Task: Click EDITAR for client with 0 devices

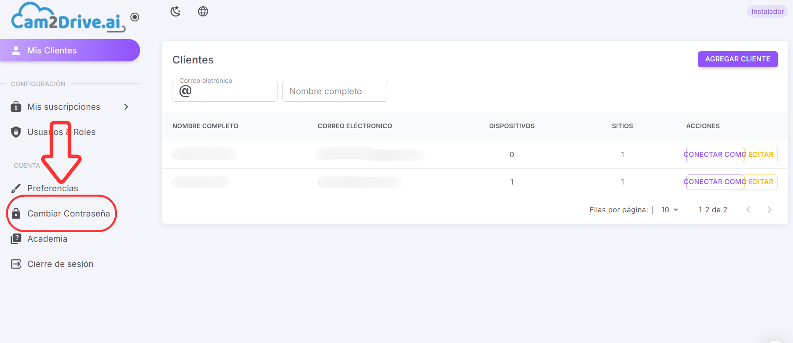Action: click(x=761, y=154)
